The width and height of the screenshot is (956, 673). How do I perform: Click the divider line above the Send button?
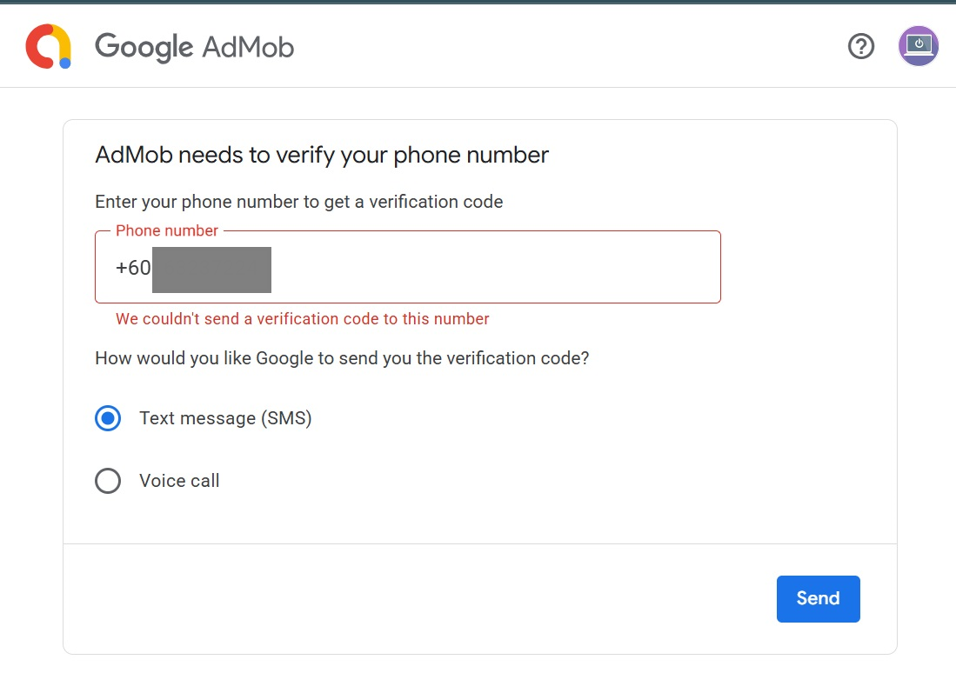[x=480, y=544]
